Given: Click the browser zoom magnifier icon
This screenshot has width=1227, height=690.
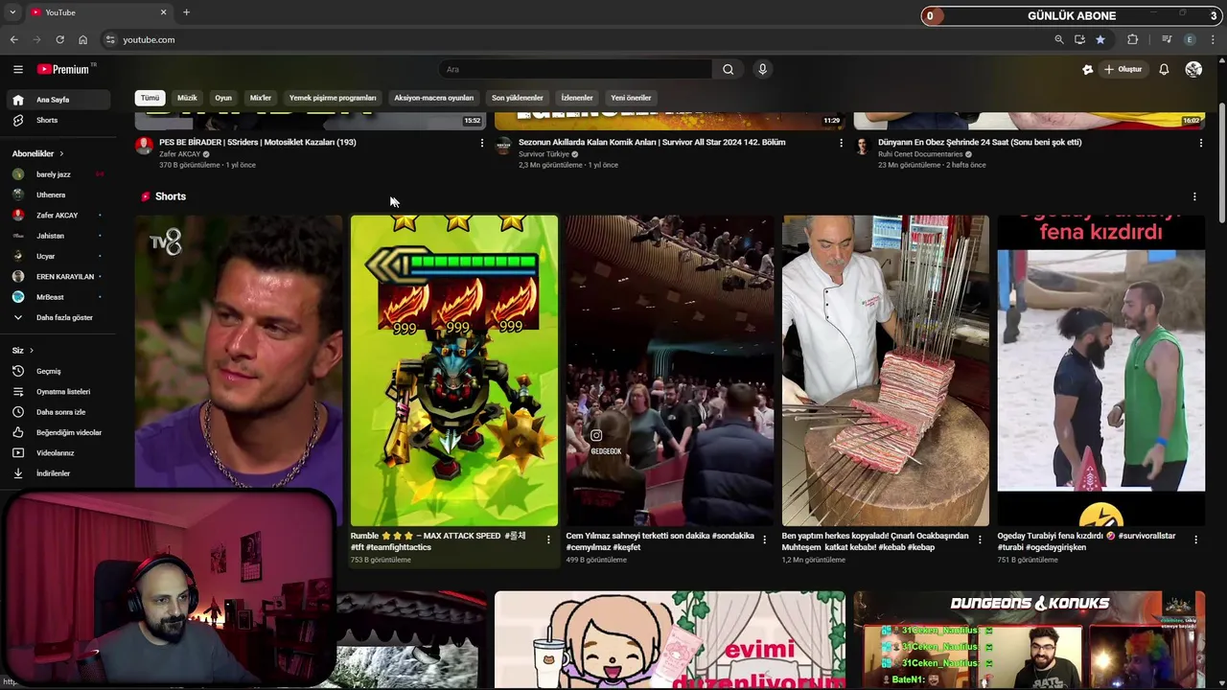Looking at the screenshot, I should click(1058, 39).
